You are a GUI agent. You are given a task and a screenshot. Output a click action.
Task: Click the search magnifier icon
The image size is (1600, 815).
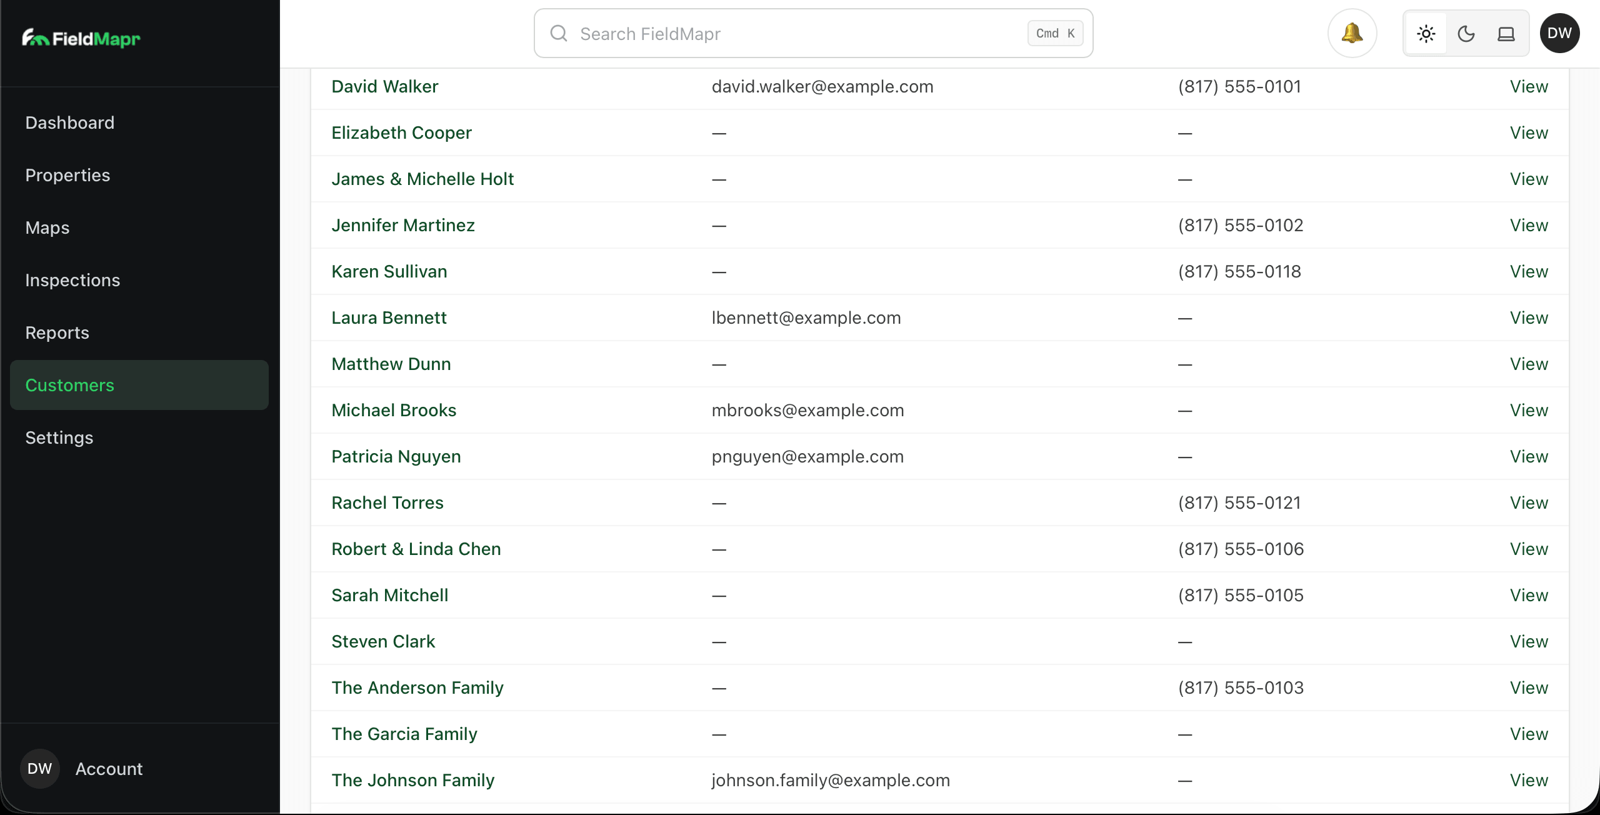pyautogui.click(x=559, y=33)
